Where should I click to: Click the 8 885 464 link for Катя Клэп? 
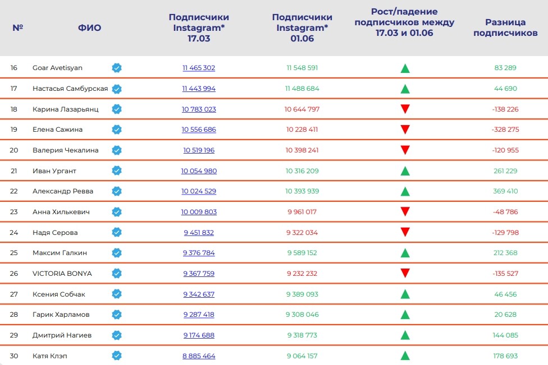coord(199,355)
